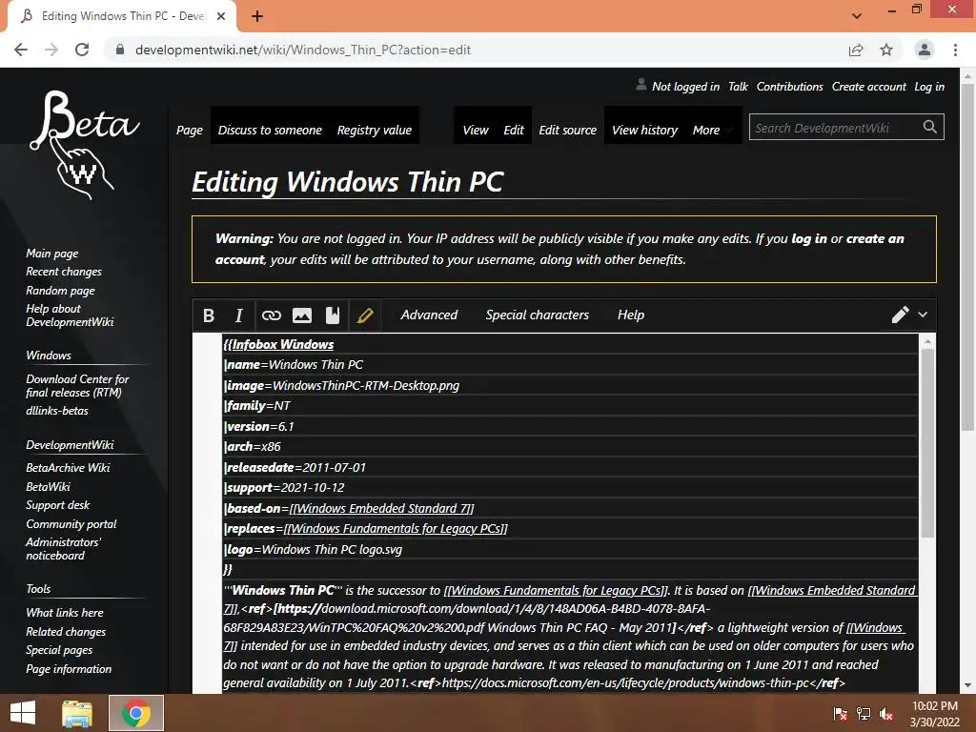This screenshot has width=976, height=732.
Task: Open Related changes tool
Action: point(66,631)
